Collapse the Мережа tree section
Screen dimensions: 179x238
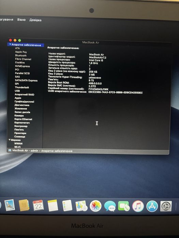[x=10, y=140]
